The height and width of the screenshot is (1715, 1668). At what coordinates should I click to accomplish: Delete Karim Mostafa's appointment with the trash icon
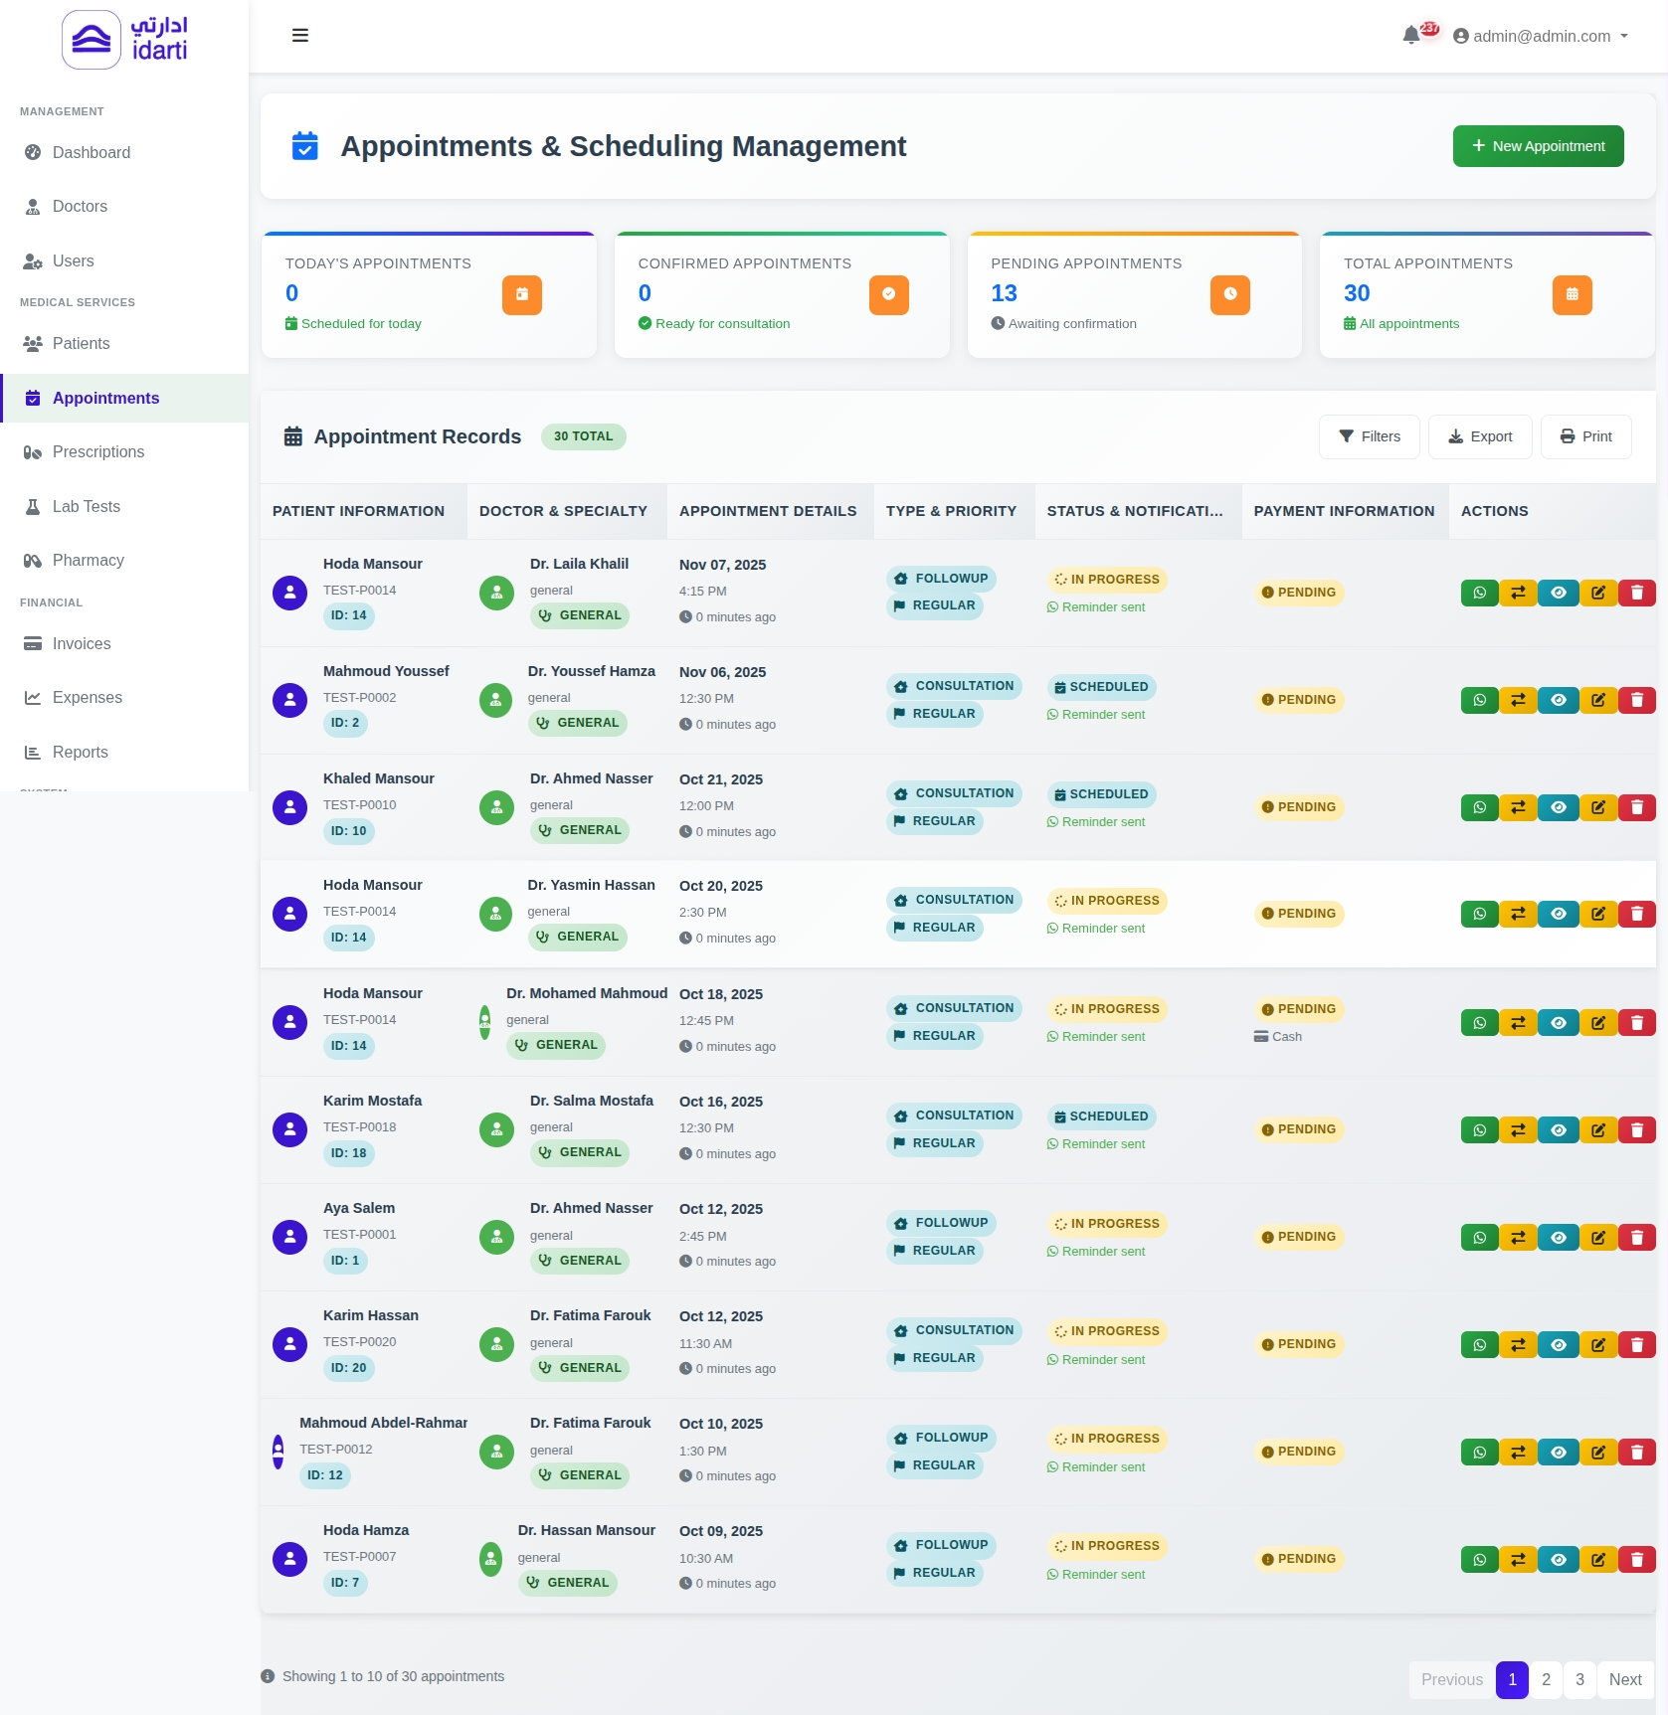coord(1636,1129)
